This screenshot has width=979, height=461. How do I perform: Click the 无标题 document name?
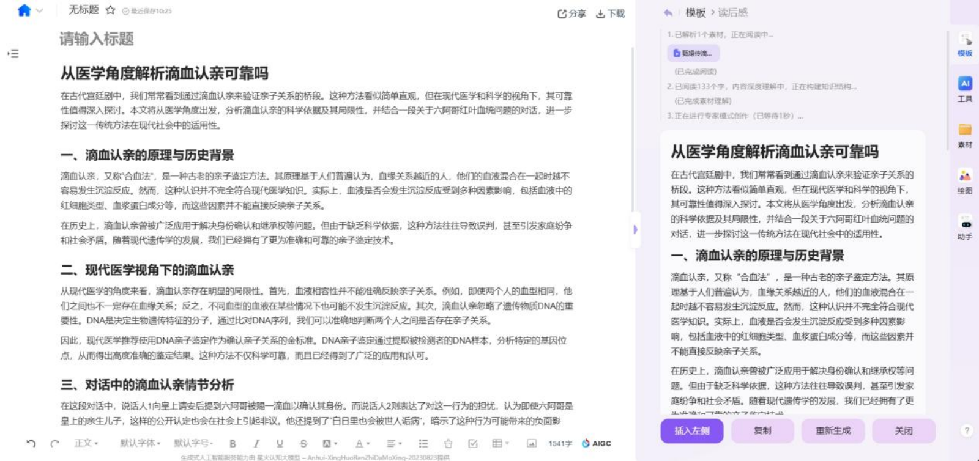83,10
